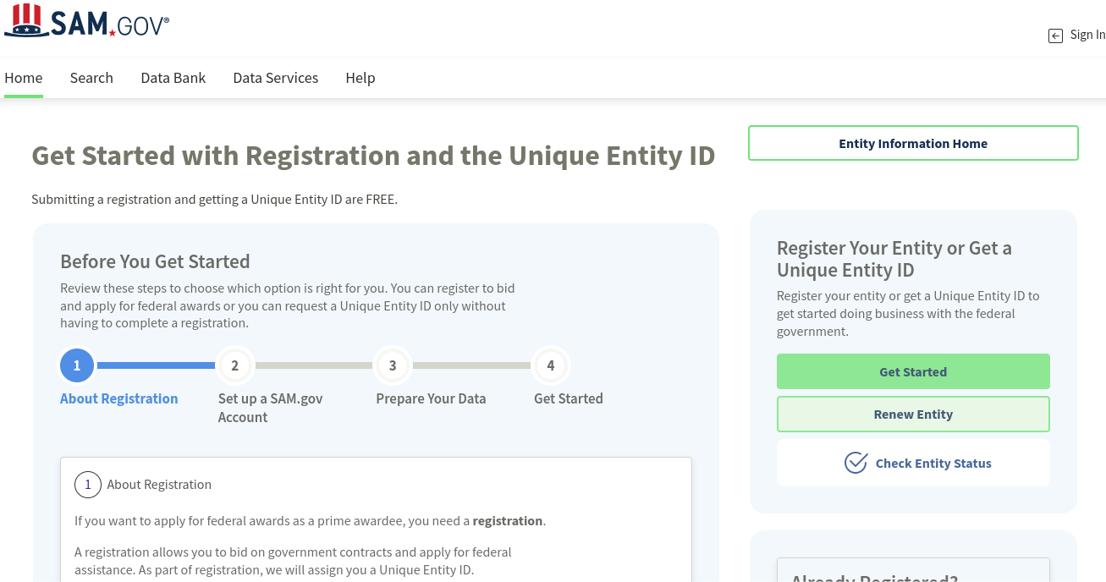The image size is (1106, 582).
Task: Go to step 3 circle indicator
Action: tap(393, 365)
